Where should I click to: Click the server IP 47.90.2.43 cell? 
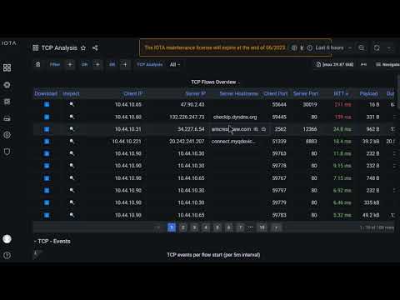192,104
